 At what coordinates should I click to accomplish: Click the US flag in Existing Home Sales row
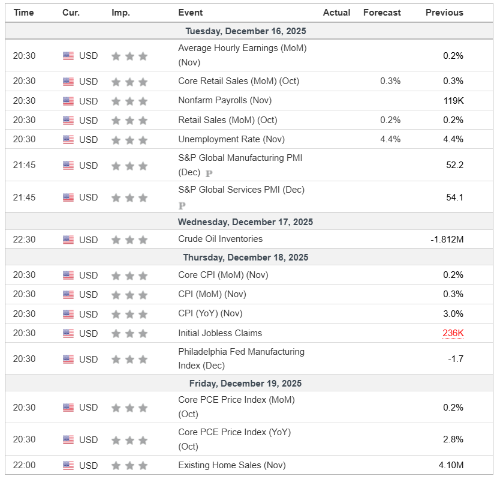tap(68, 465)
